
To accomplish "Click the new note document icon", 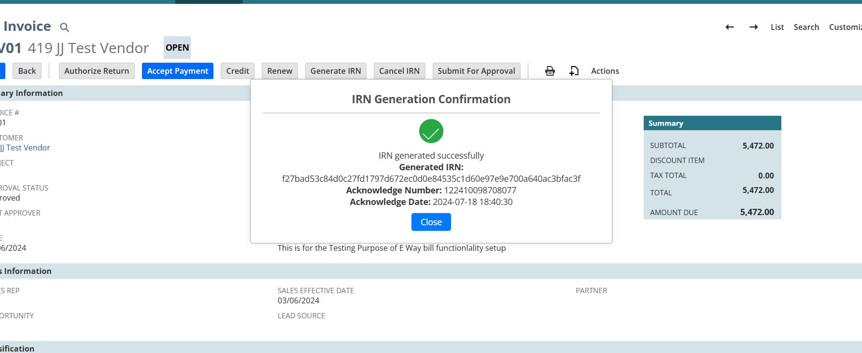I will (x=574, y=71).
